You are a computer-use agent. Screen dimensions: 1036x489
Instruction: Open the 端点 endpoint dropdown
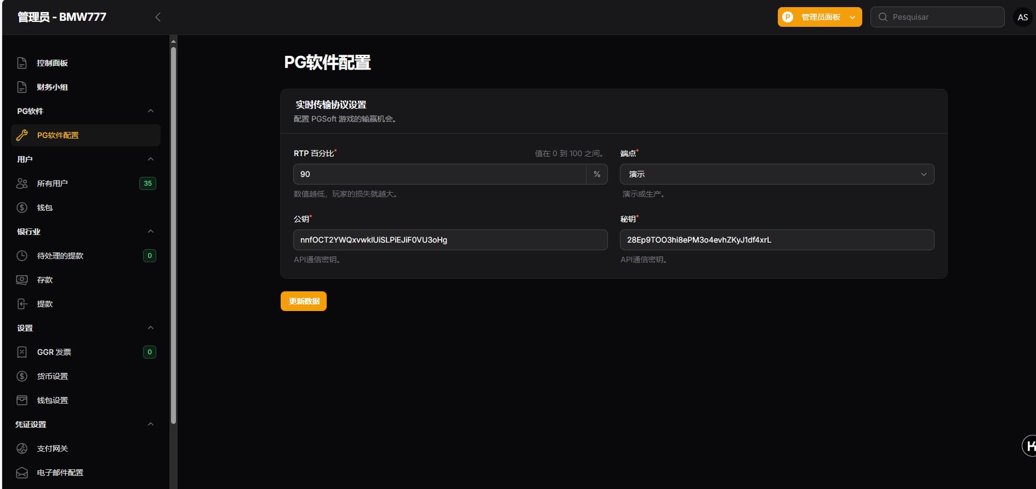pos(776,174)
